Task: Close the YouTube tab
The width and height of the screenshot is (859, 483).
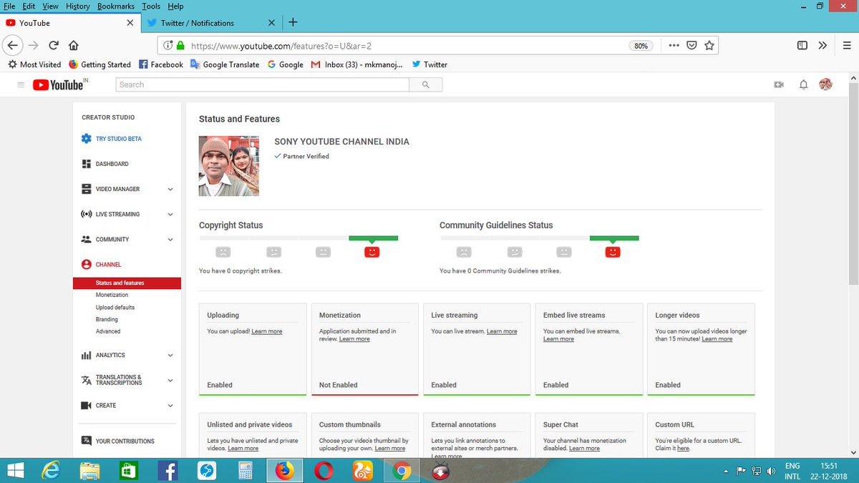Action: (x=130, y=23)
